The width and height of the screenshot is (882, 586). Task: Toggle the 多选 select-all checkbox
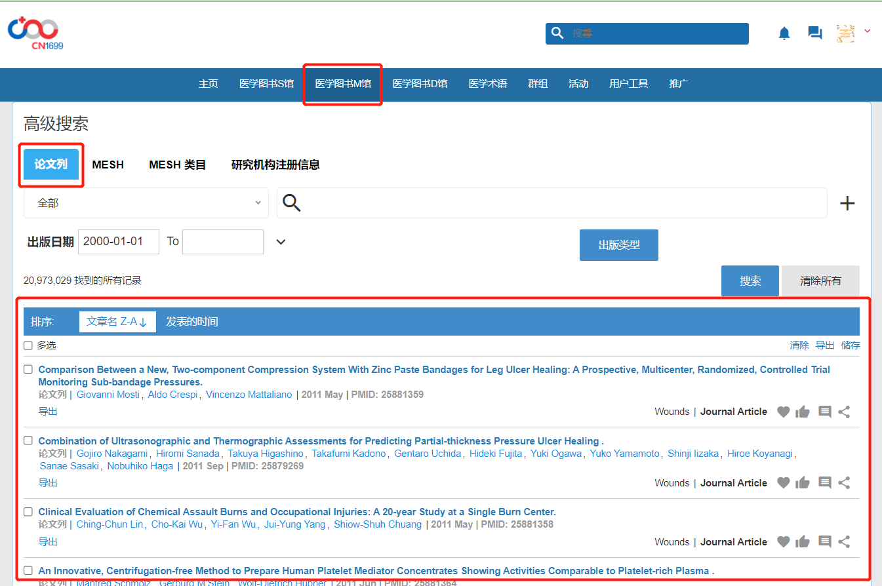[x=28, y=345]
